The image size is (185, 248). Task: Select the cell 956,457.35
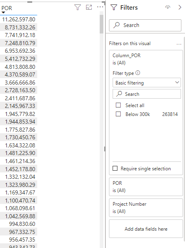coord(18,240)
